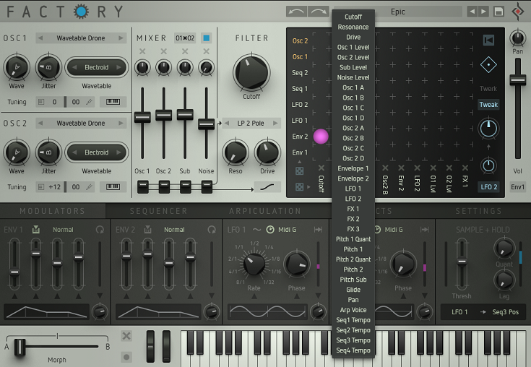Click the LFO 1 retrigger bar-arrow icon

(x=319, y=230)
